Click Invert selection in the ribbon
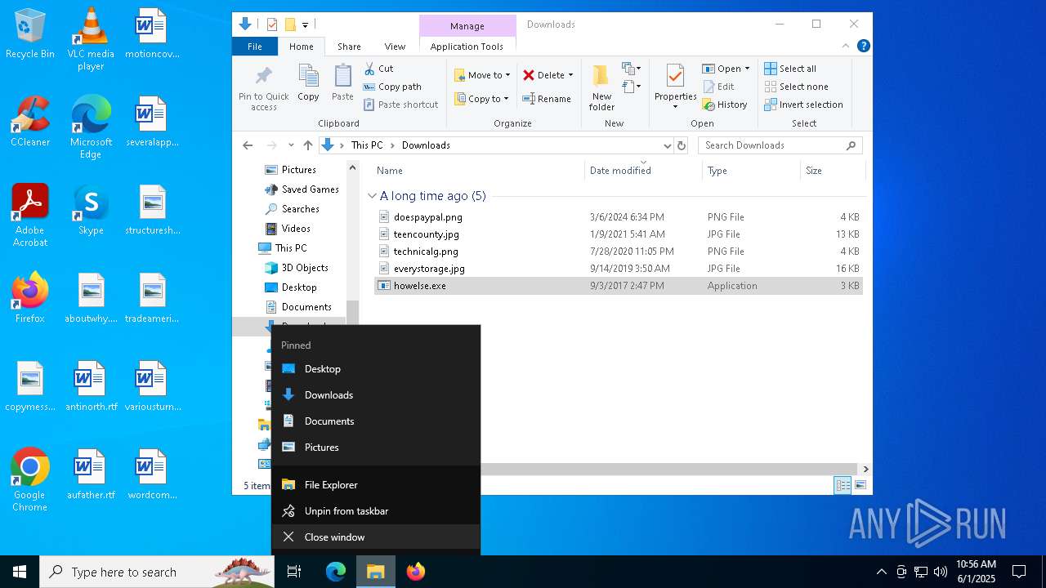 pos(803,105)
